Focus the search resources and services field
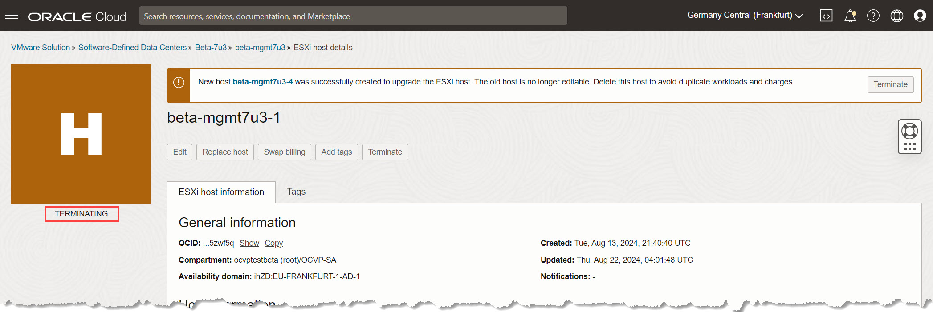Screen dimensions: 933x312 point(353,16)
